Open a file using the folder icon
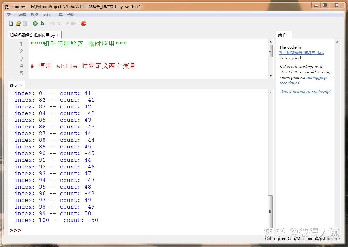The image size is (348, 247). point(18,23)
